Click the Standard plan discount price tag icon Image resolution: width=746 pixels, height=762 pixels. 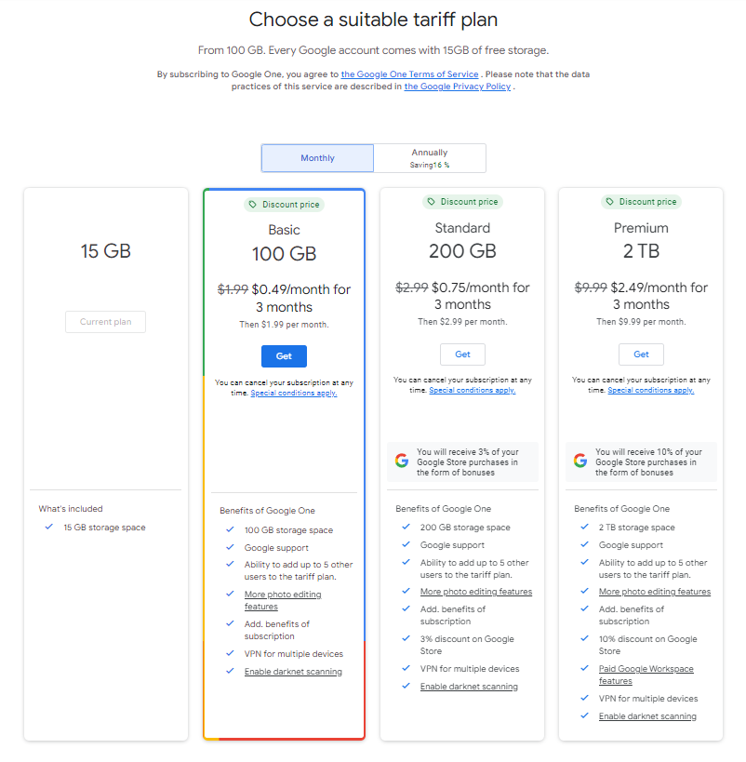tap(431, 202)
